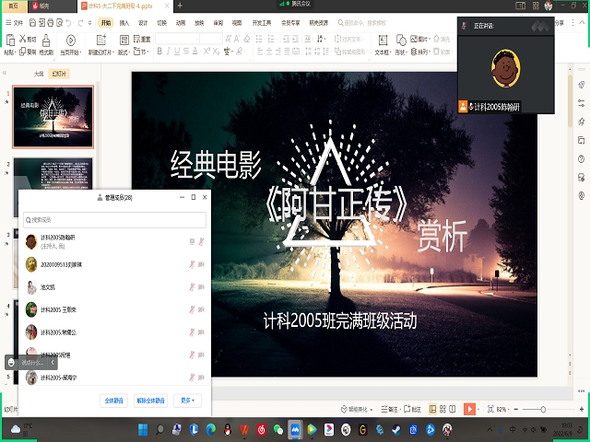This screenshot has width=590, height=442.
Task: Open Tencent Meeting icon in the taskbar
Action: click(295, 429)
